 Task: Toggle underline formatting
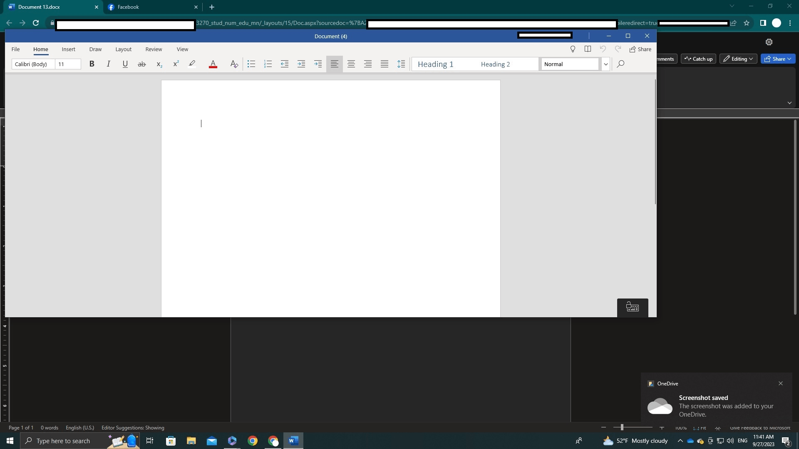[x=125, y=64]
